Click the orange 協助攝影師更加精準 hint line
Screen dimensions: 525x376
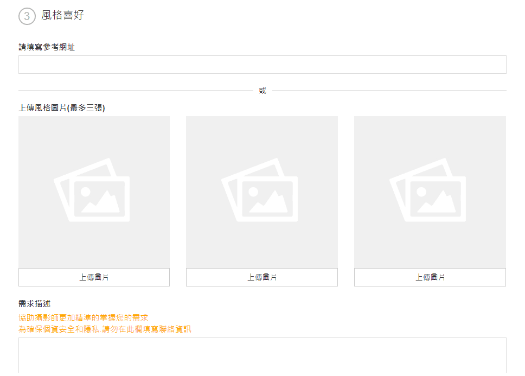coord(83,317)
